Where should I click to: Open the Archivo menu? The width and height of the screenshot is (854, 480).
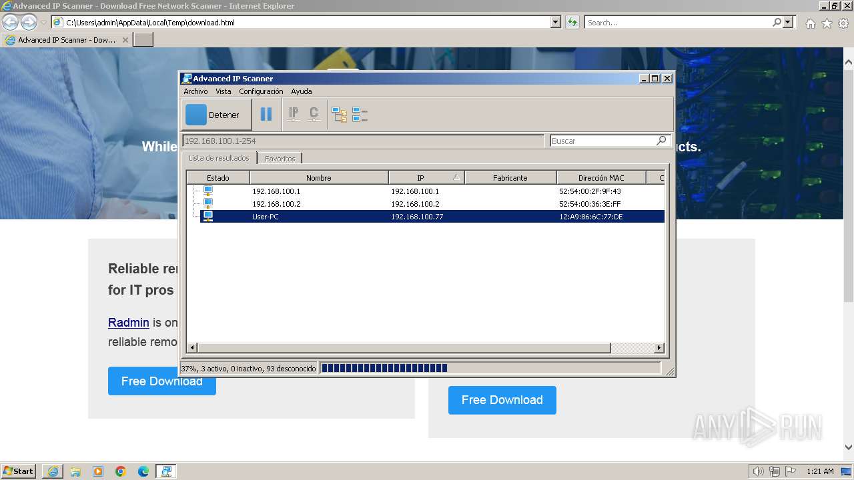(x=195, y=91)
